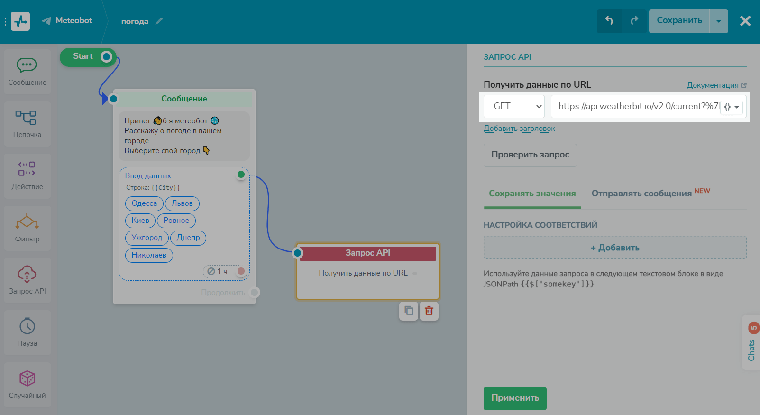Click the Привет message text bubble
The image size is (760, 415).
point(184,136)
